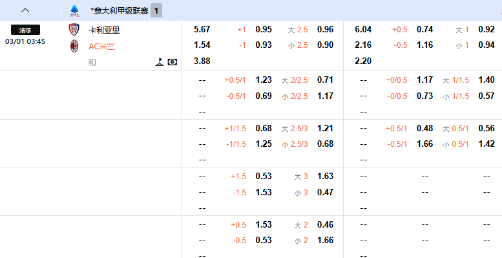Bet on half-time draw at 2.20
502x258 pixels.
click(x=363, y=61)
